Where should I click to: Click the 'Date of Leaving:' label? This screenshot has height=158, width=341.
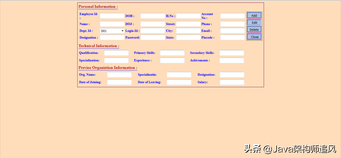pos(150,82)
